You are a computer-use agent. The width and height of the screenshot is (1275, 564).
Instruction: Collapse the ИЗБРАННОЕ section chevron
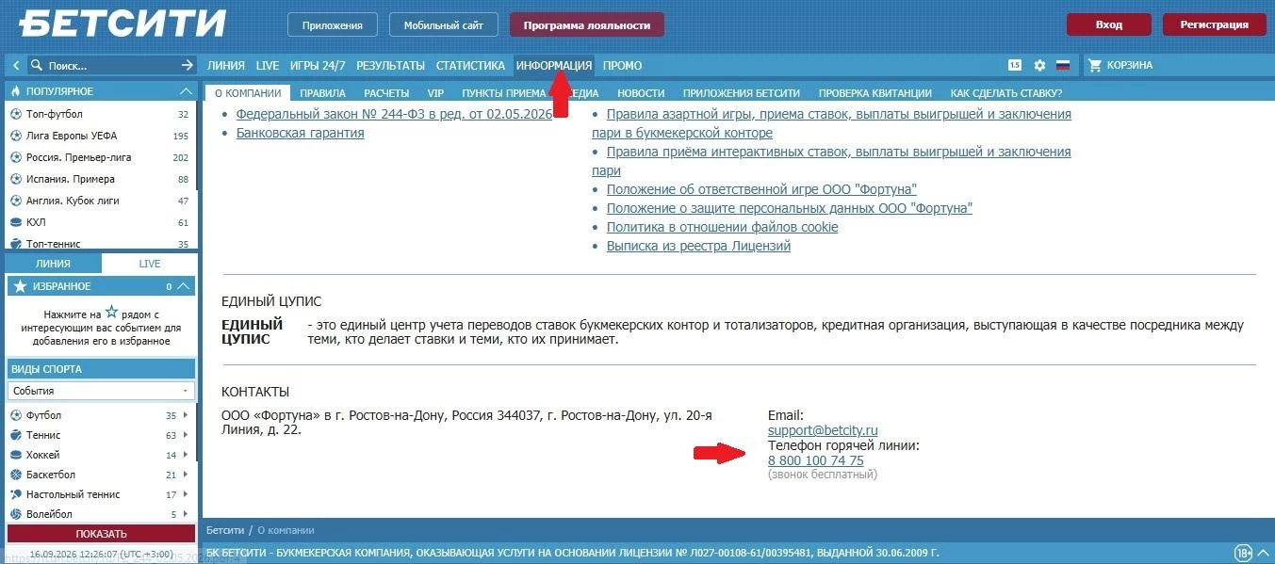point(184,286)
